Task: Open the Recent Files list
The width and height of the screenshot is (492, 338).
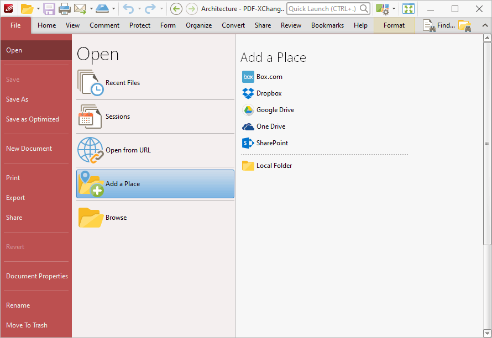Action: (155, 83)
